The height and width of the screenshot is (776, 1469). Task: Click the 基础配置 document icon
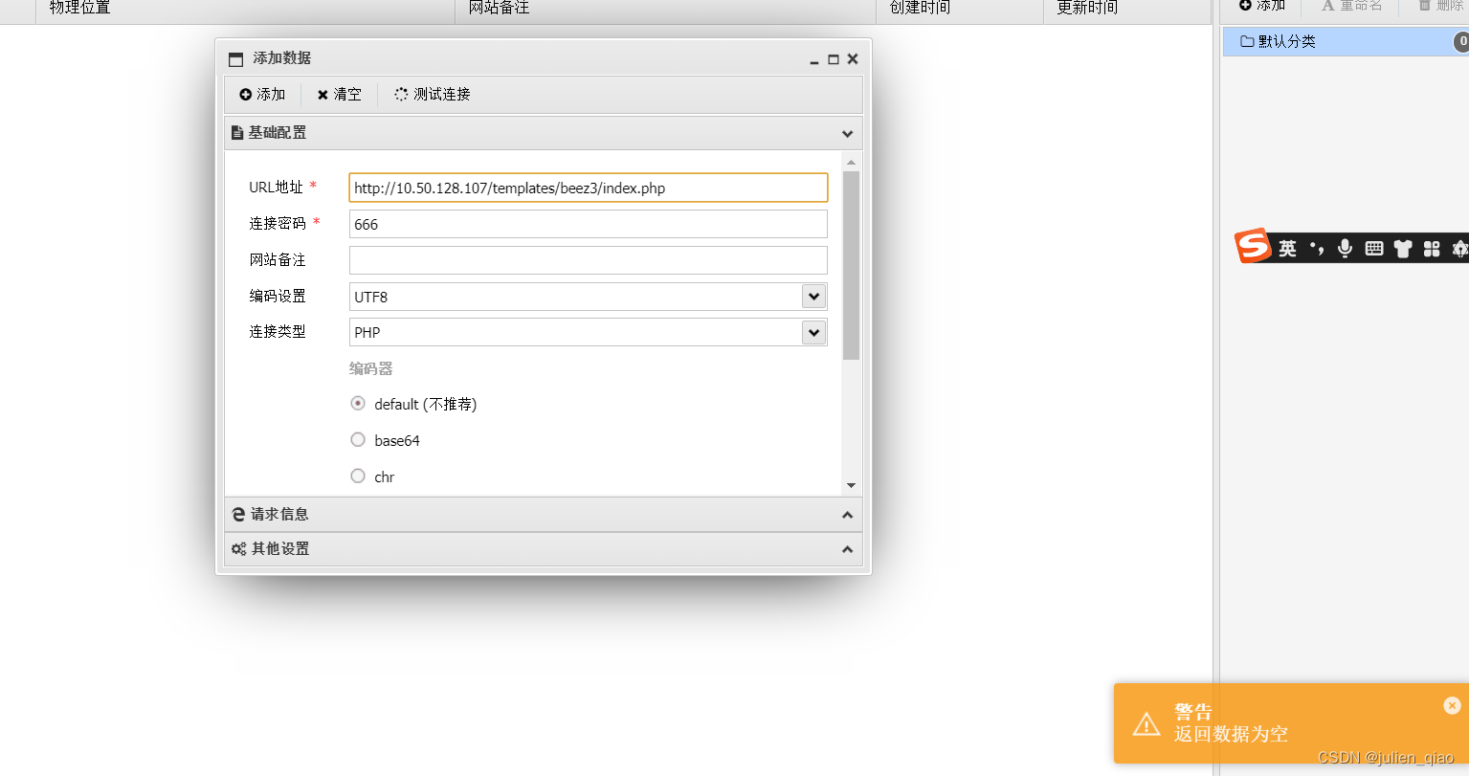click(237, 133)
